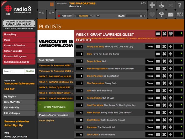Skip back to the previous track
Image resolution: width=185 pixels, height=139 pixels.
click(42, 13)
